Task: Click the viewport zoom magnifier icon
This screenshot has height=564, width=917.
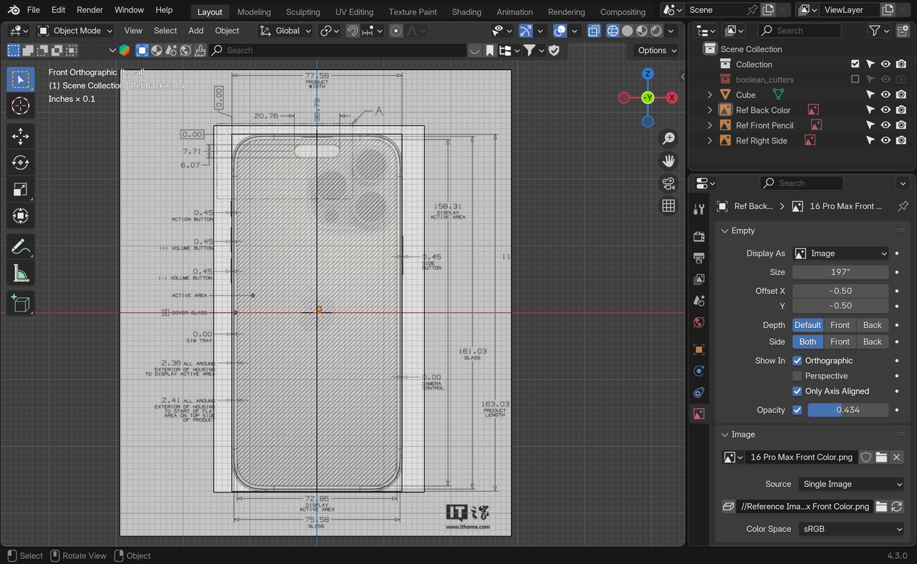Action: (668, 138)
